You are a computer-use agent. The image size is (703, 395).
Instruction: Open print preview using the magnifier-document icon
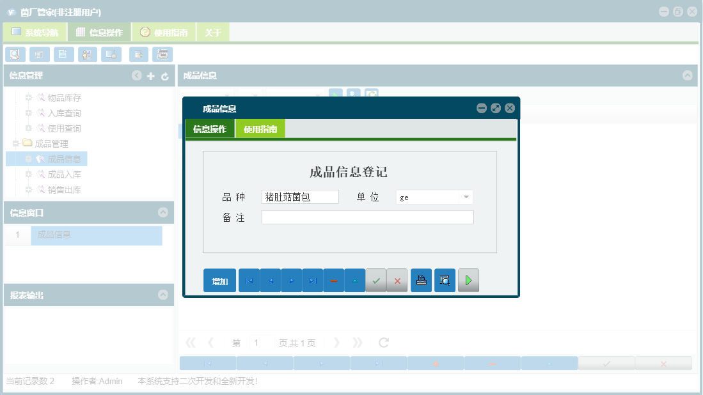coord(445,280)
